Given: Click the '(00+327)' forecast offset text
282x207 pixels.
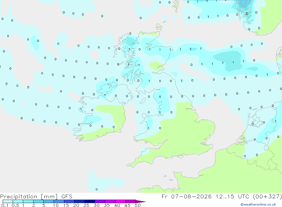Looking at the screenshot, I should [x=267, y=196].
